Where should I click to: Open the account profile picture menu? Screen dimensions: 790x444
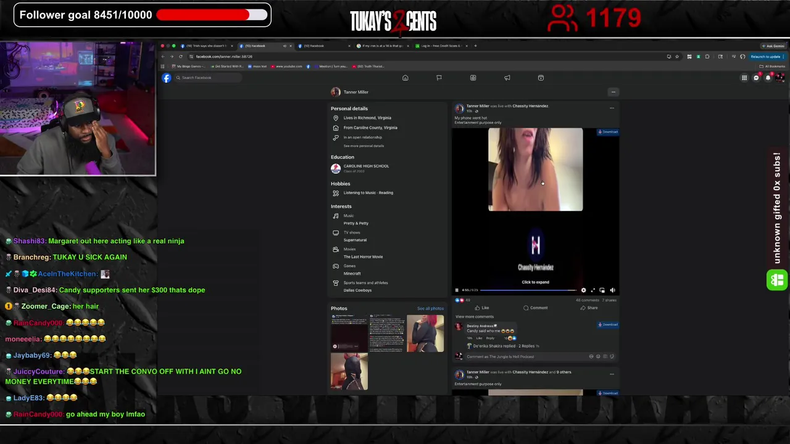click(780, 78)
